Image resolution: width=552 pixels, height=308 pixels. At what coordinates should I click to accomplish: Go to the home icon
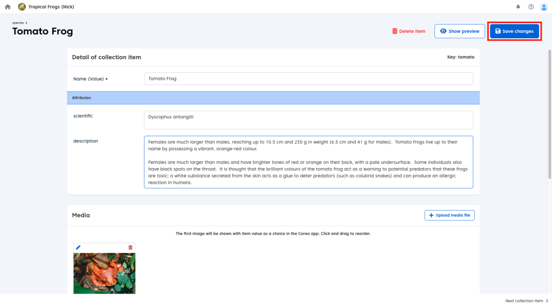pyautogui.click(x=8, y=7)
